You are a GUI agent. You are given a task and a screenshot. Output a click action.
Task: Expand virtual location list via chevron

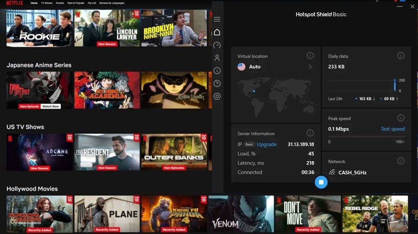point(310,67)
